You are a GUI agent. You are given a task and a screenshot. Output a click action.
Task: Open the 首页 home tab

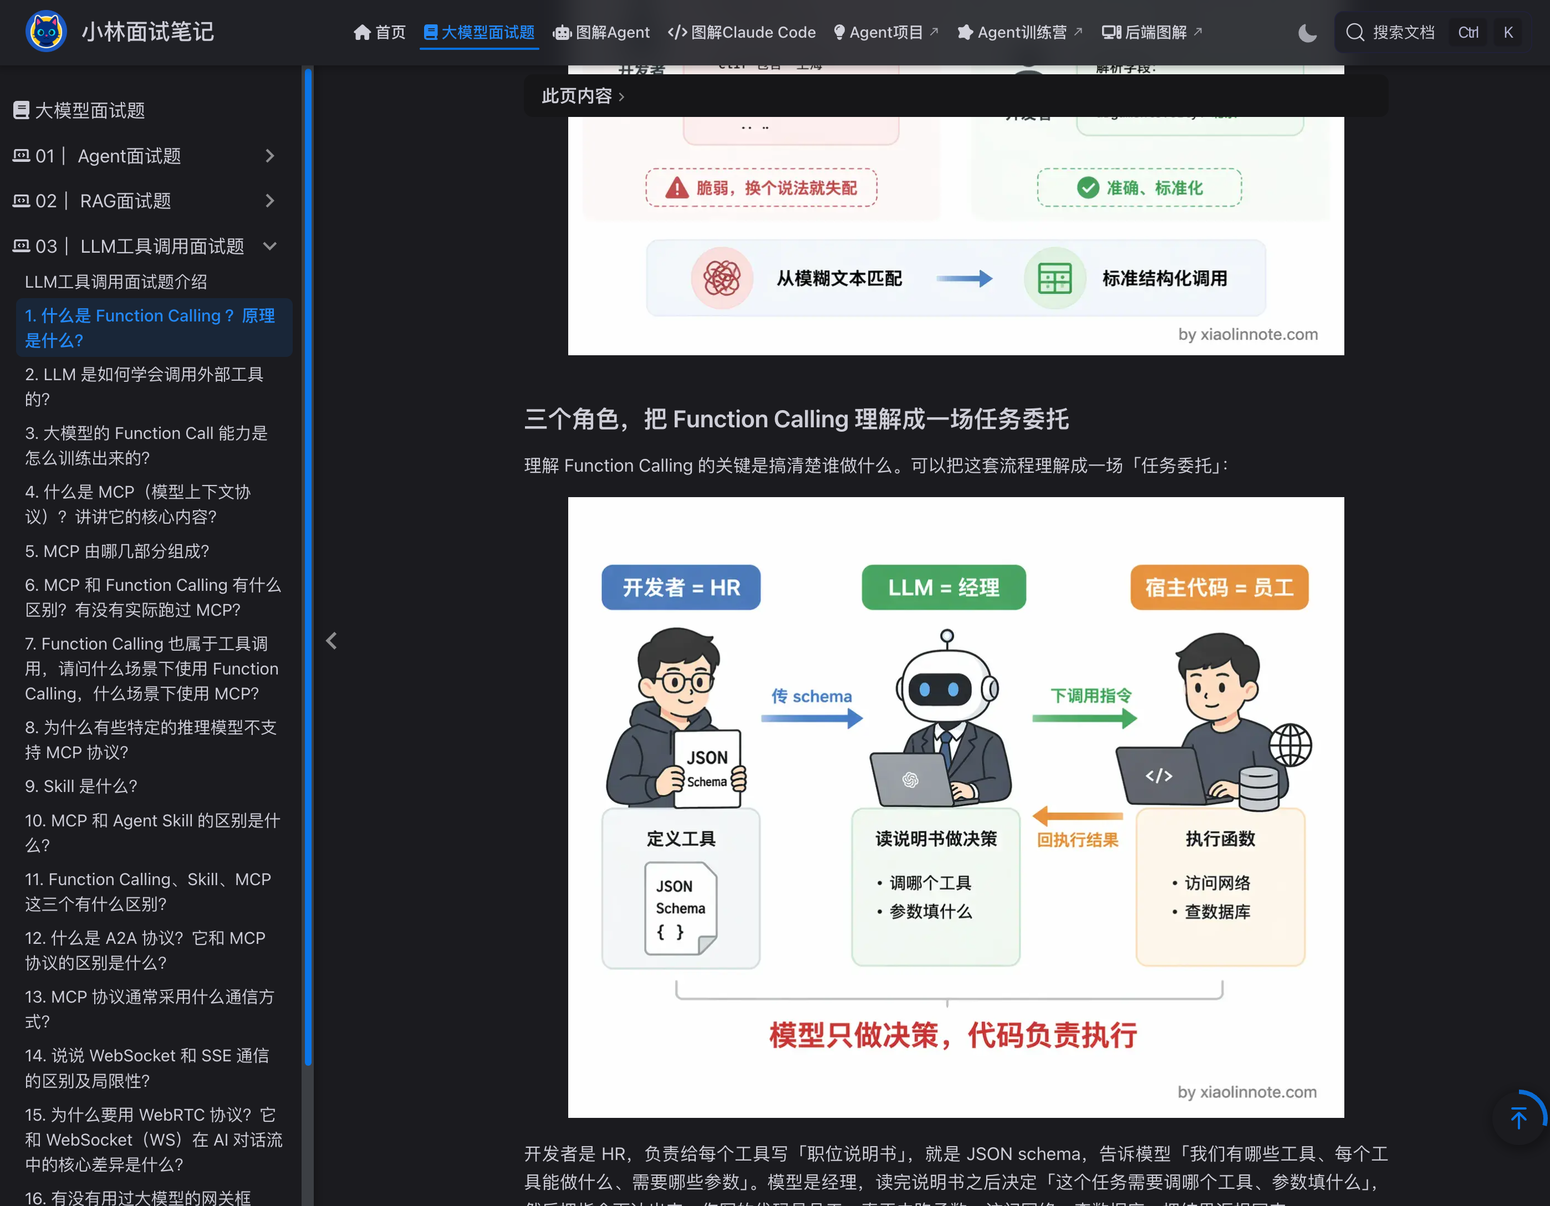pos(380,33)
